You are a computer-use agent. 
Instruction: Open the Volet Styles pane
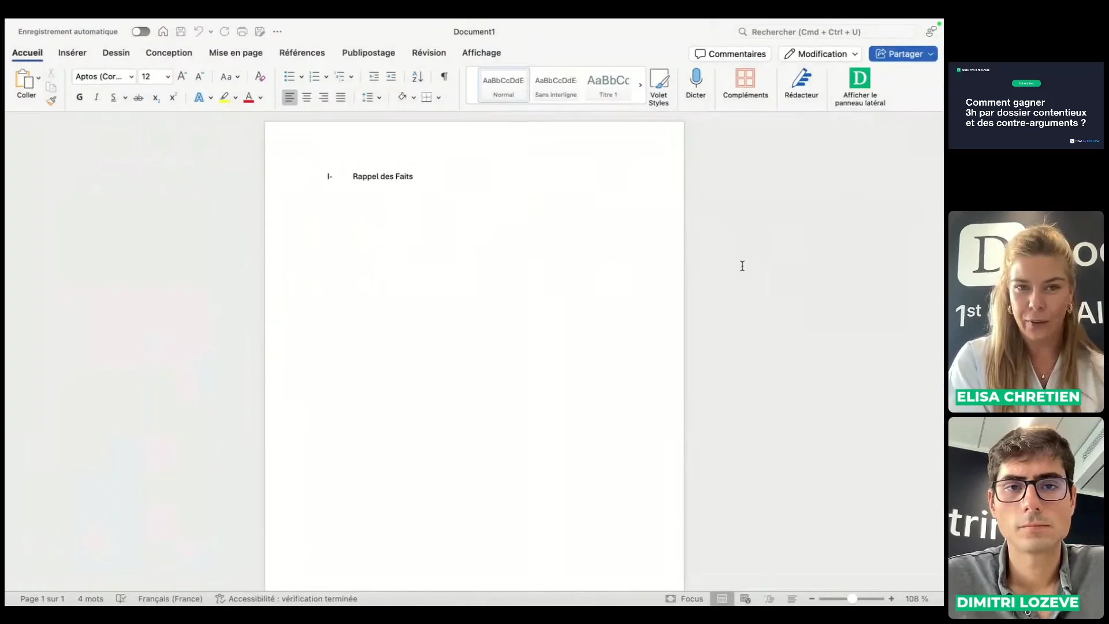[x=658, y=79]
